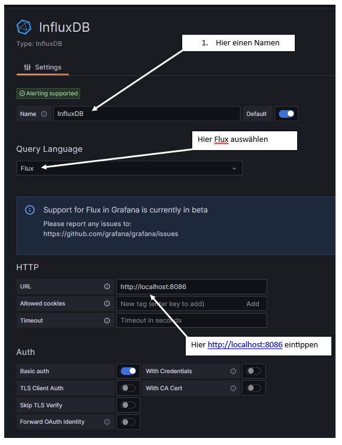Open the Settings tab
This screenshot has width=342, height=445.
point(42,67)
